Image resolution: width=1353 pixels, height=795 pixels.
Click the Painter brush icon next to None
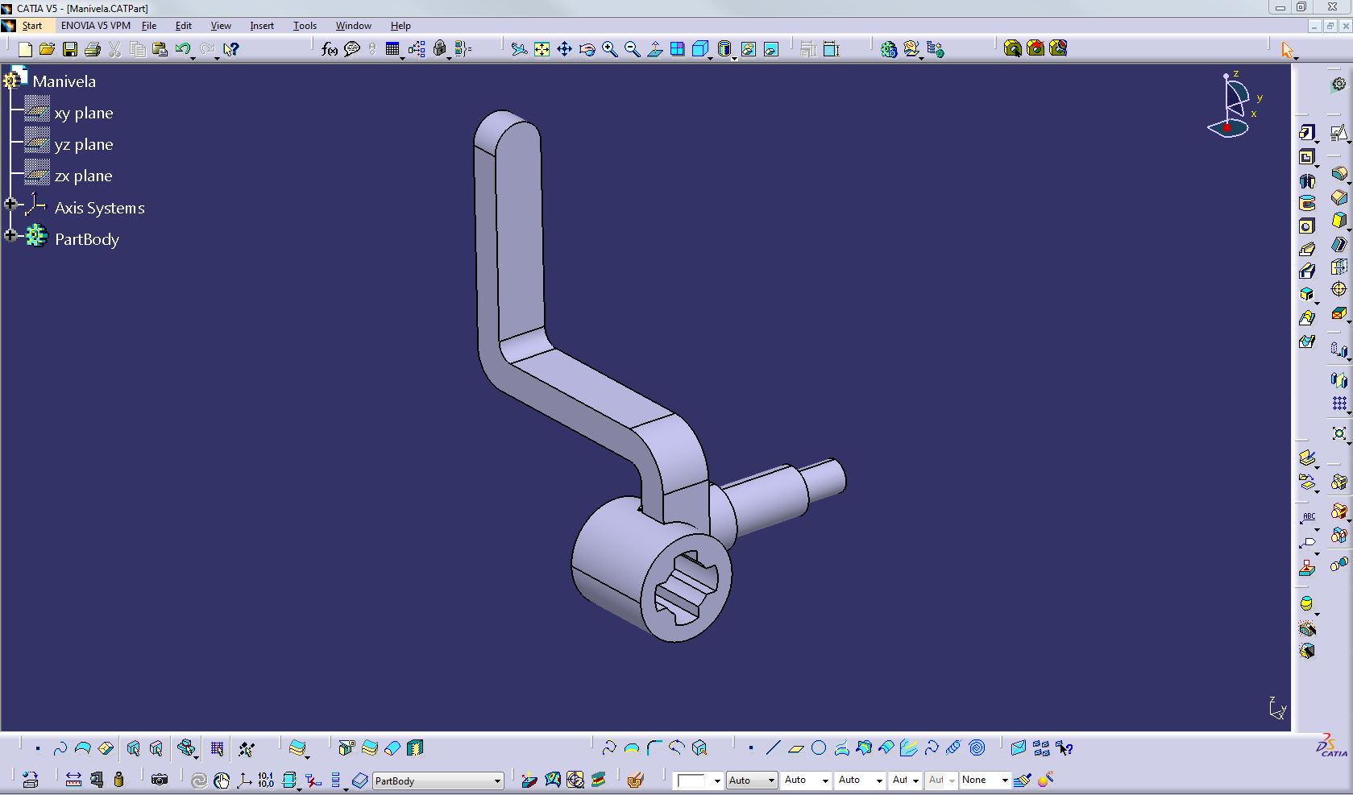1023,780
